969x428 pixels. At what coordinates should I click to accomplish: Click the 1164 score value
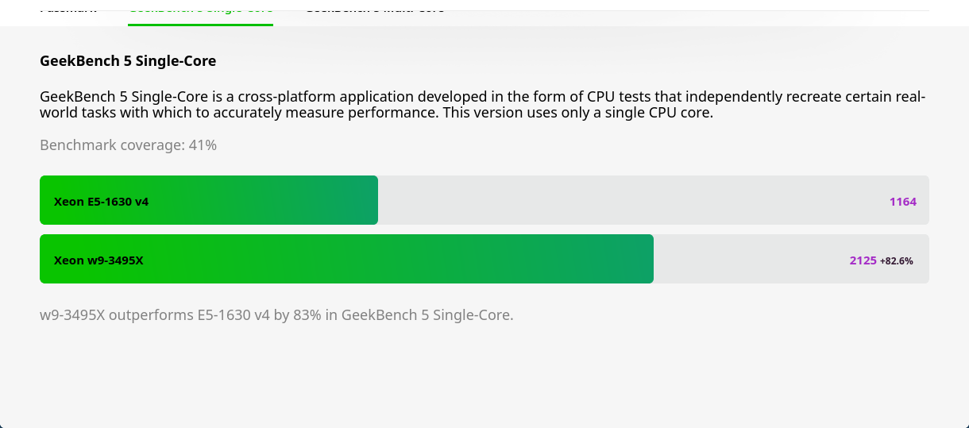tap(903, 202)
